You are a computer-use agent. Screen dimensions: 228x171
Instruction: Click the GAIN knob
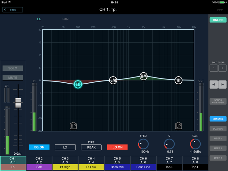195,144
